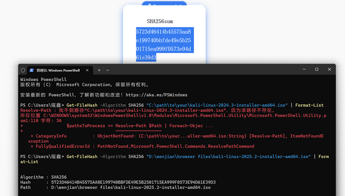This screenshot has width=345, height=196.
Task: Open the https://aka.ms/PSWindows link
Action: click(156, 95)
